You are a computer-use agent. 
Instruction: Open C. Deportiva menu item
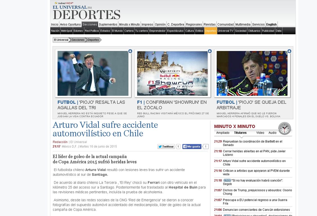point(176,24)
